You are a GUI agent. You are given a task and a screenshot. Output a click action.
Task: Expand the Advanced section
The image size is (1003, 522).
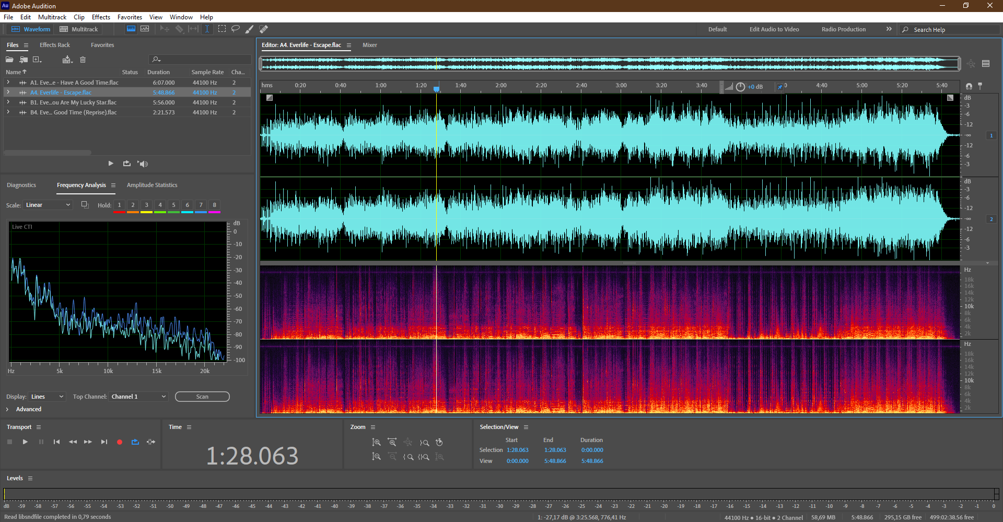pos(7,409)
